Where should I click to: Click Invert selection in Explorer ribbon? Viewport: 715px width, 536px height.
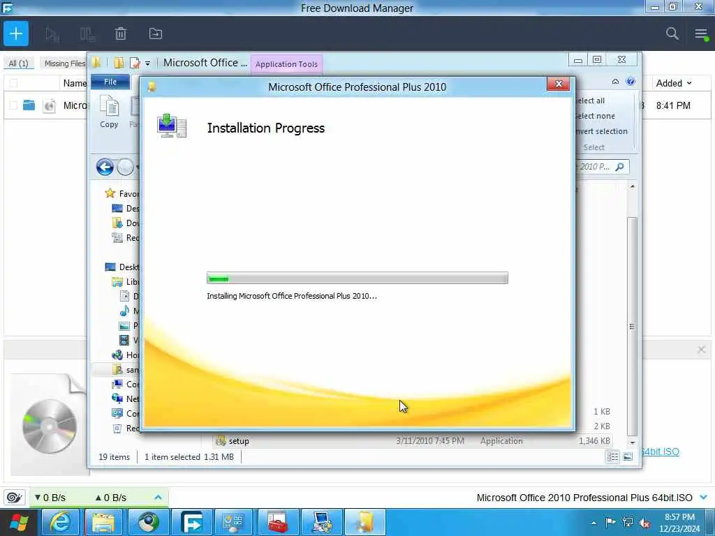pyautogui.click(x=601, y=131)
